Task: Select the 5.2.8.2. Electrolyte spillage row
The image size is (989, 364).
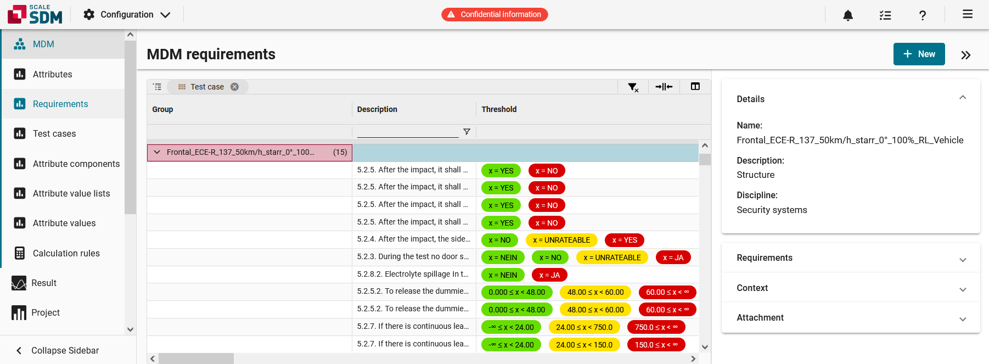Action: pyautogui.click(x=423, y=275)
